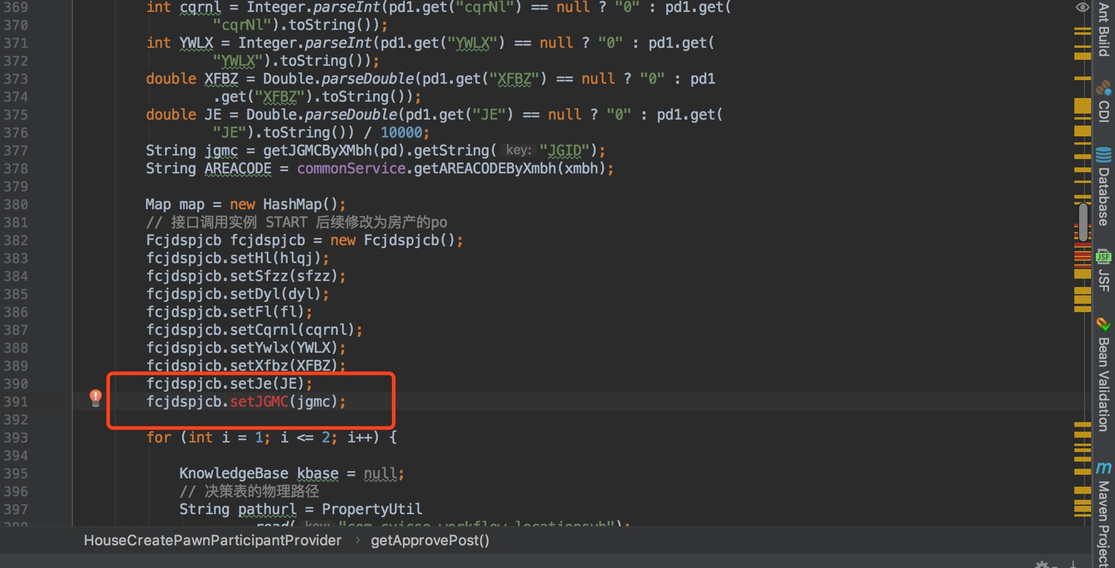The image size is (1115, 568).
Task: Click the setDyl call on line 385
Action: point(255,294)
